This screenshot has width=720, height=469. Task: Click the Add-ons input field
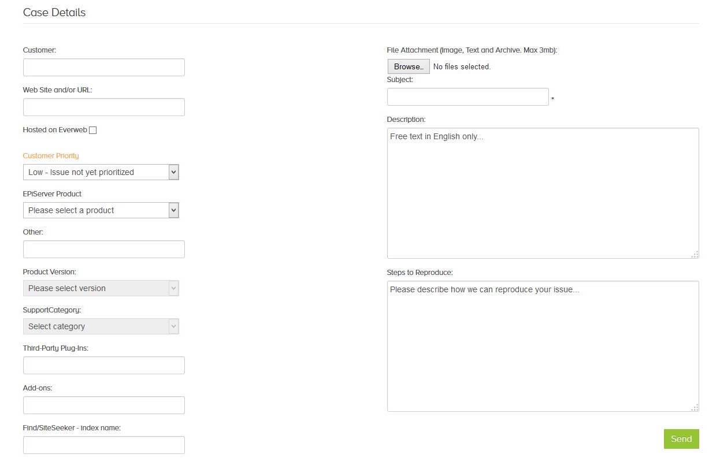coord(103,405)
